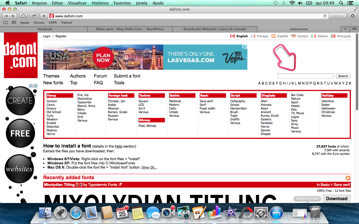359x224 pixels.
Task: Reload the page using the refresh arrow
Action: [x=325, y=16]
